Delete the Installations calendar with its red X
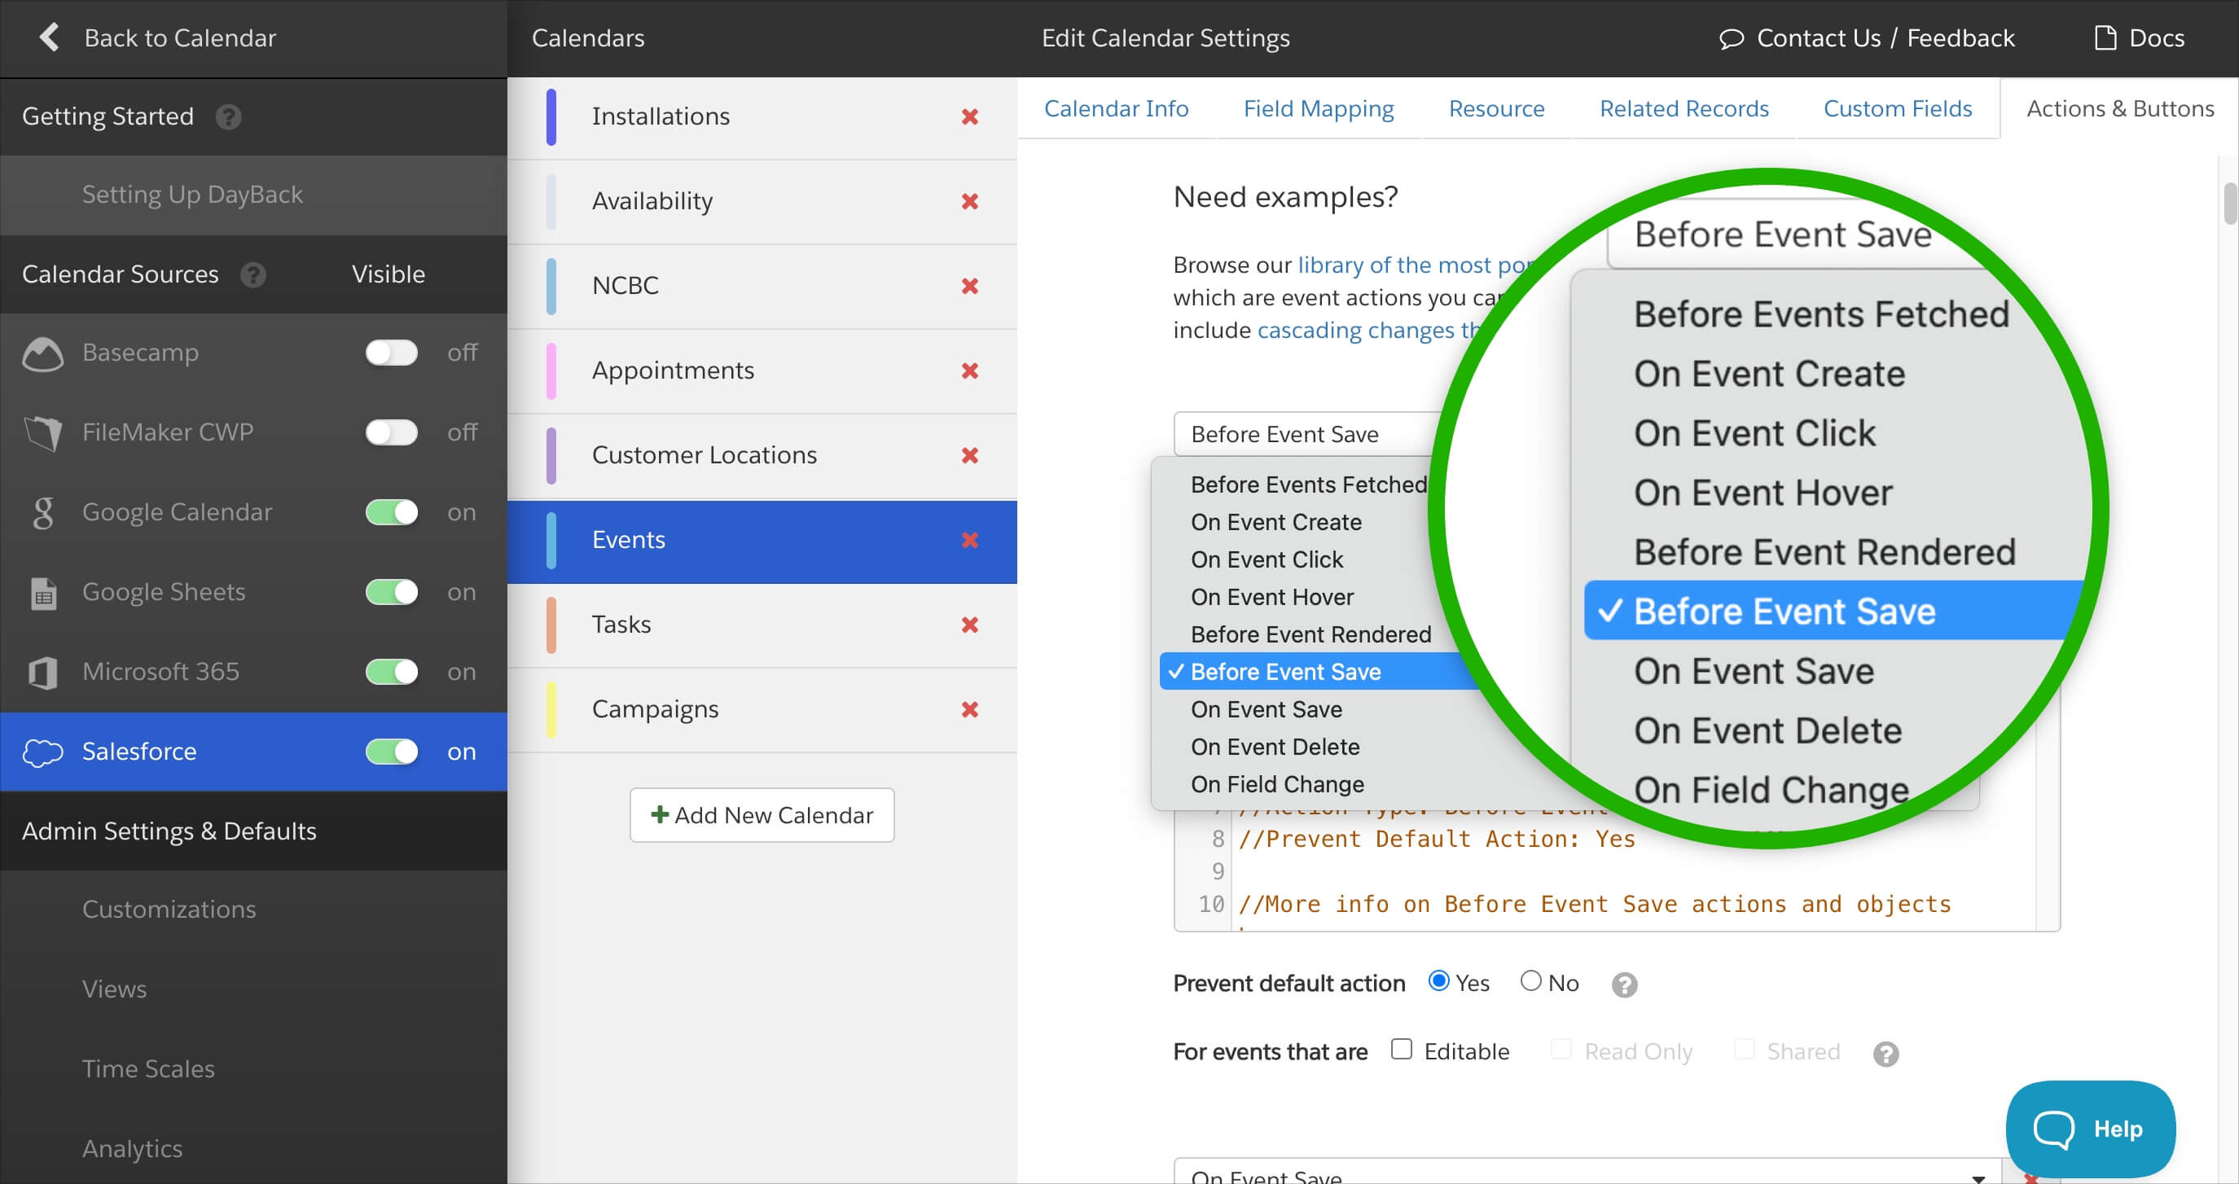The image size is (2239, 1184). (970, 116)
